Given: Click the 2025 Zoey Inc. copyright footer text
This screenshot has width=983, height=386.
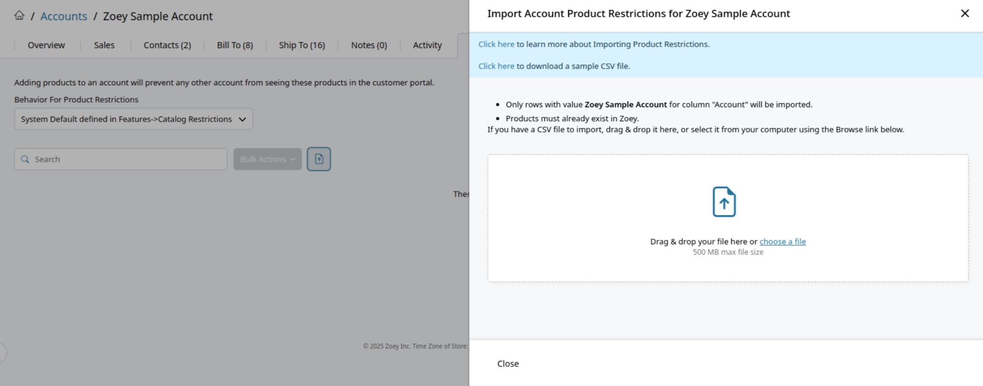Looking at the screenshot, I should (415, 346).
